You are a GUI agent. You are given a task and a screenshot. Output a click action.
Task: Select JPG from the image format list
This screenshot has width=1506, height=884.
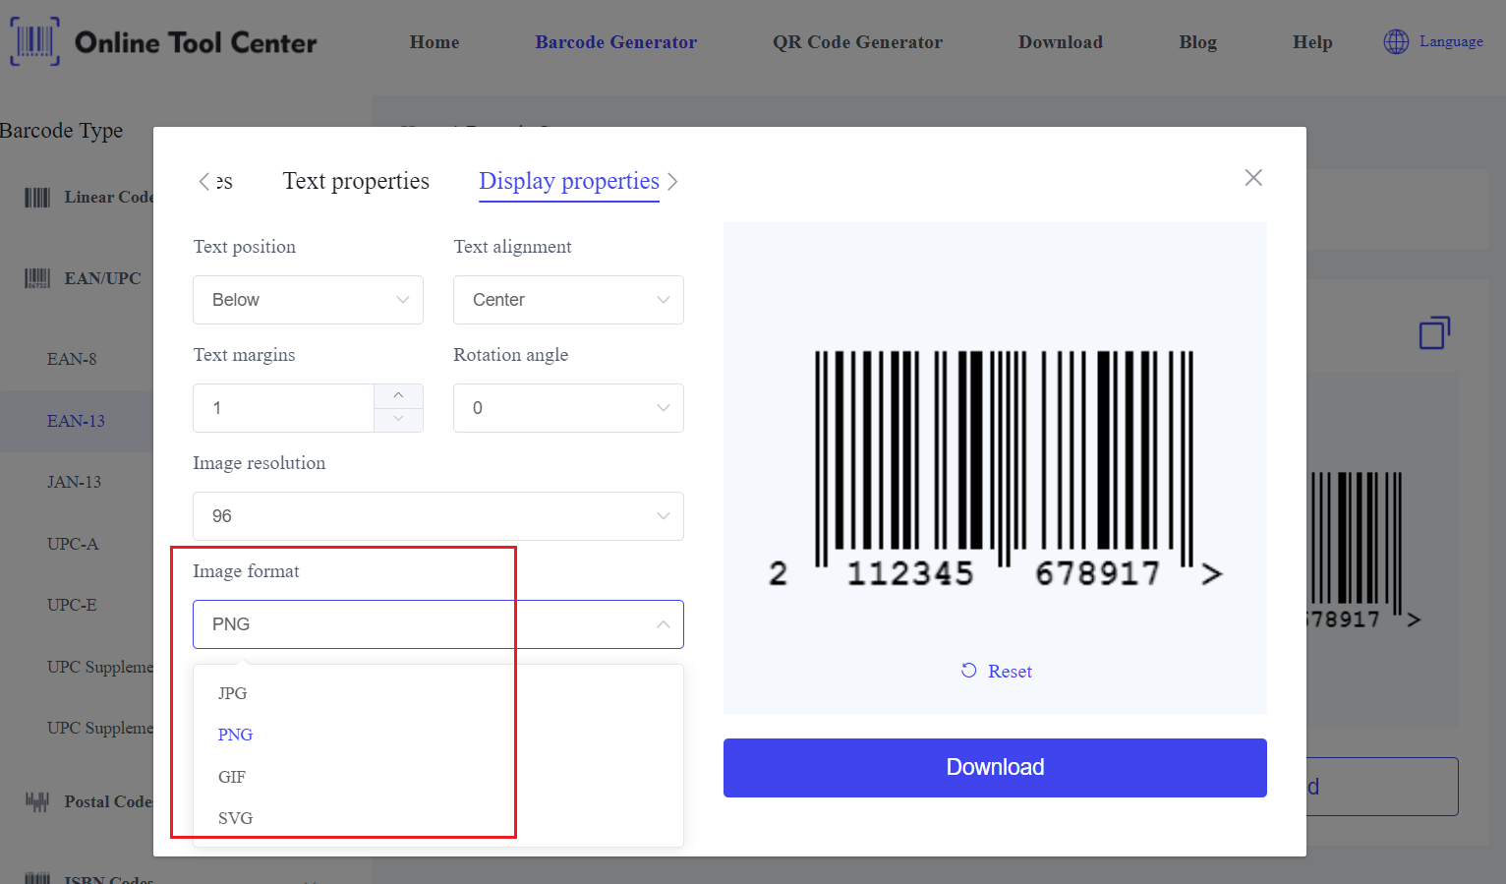tap(233, 693)
